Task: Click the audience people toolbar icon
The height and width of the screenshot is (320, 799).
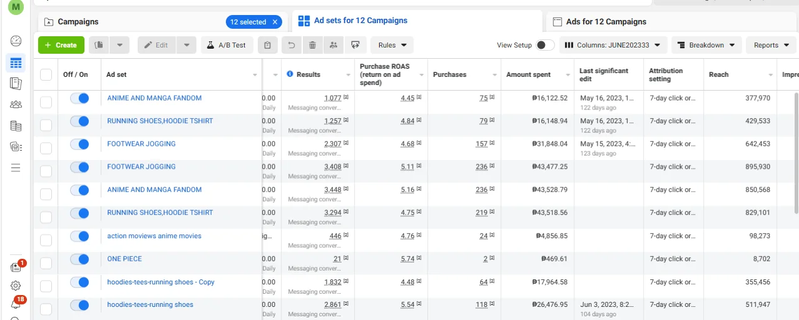Action: 333,45
